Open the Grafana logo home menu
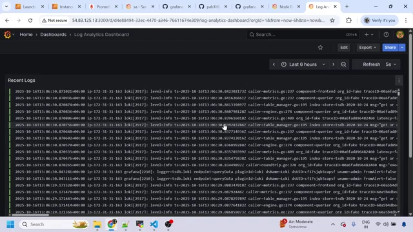The image size is (413, 232). pyautogui.click(x=7, y=34)
